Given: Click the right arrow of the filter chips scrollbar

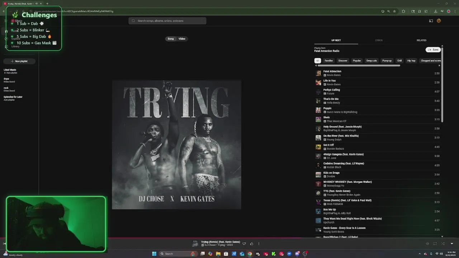Looking at the screenshot, I should click(440, 66).
